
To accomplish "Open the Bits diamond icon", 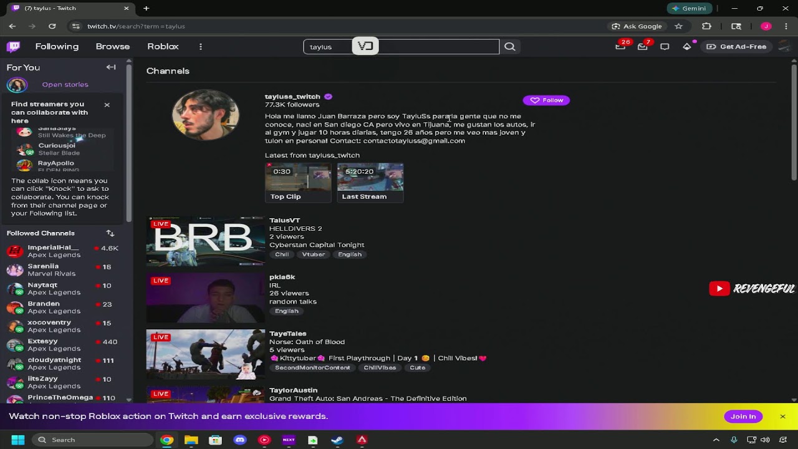I will 687,47.
